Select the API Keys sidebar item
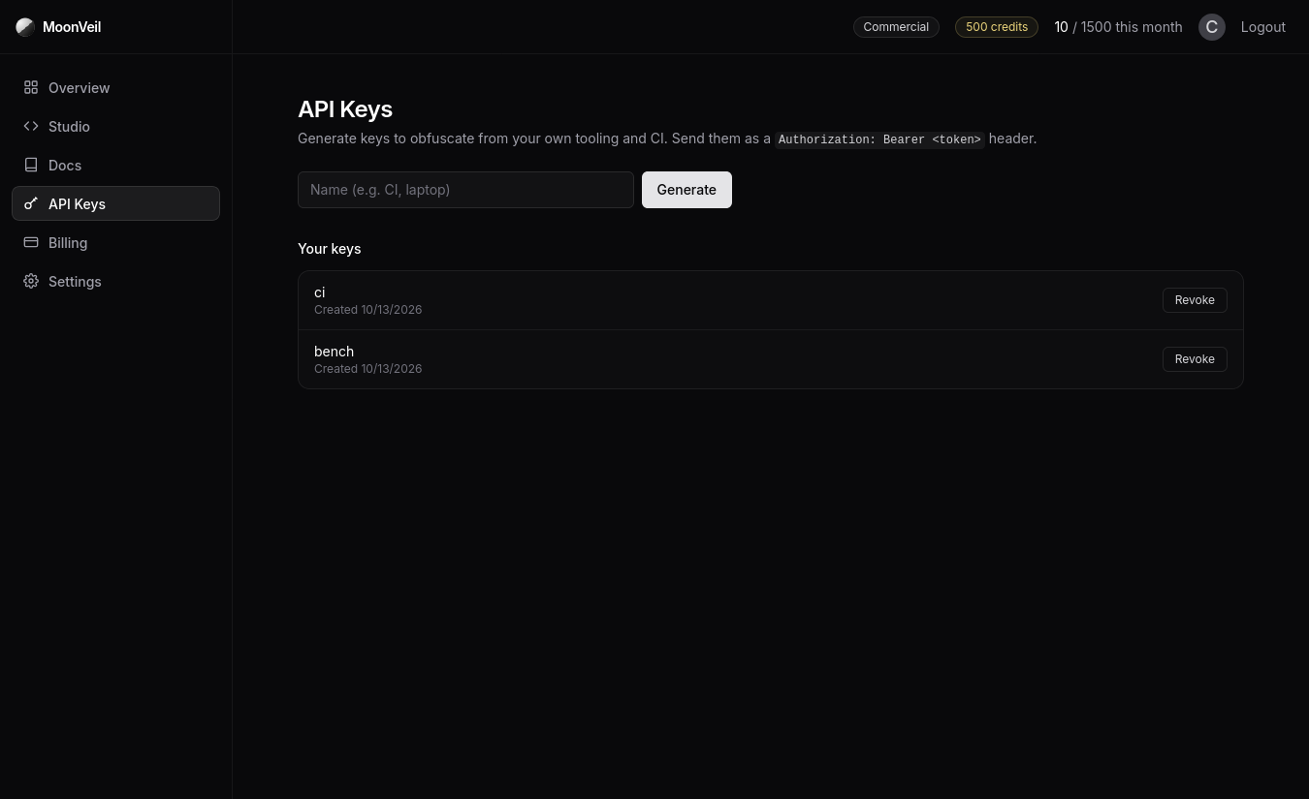Image resolution: width=1309 pixels, height=799 pixels. click(115, 203)
